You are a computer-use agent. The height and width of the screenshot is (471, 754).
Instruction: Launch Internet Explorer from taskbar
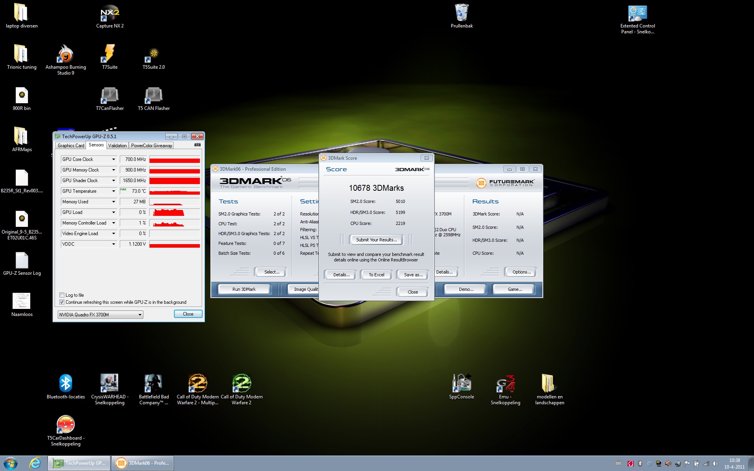coord(35,463)
